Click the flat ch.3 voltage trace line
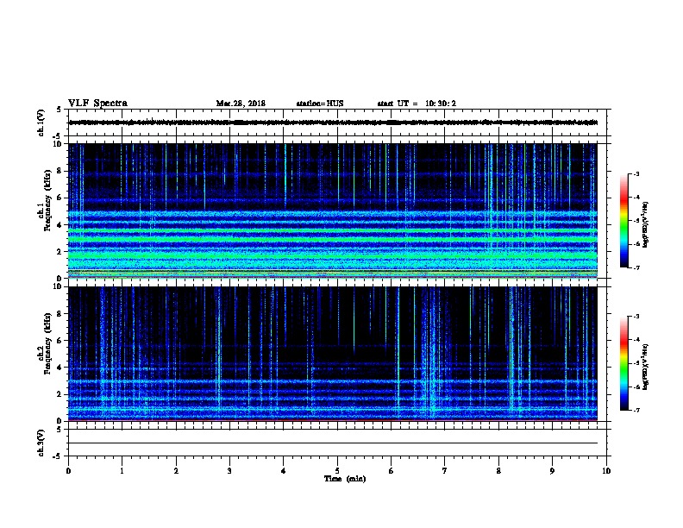 (x=333, y=443)
